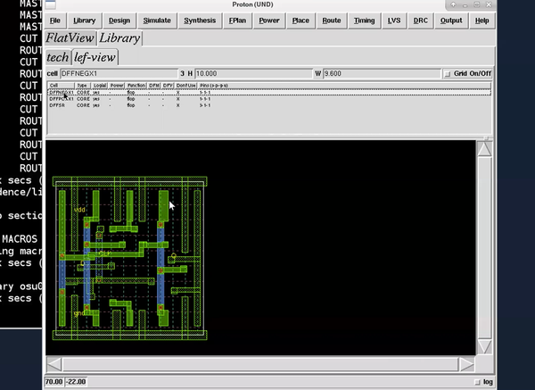Switch to the tech tab
The height and width of the screenshot is (390, 535).
click(x=58, y=57)
